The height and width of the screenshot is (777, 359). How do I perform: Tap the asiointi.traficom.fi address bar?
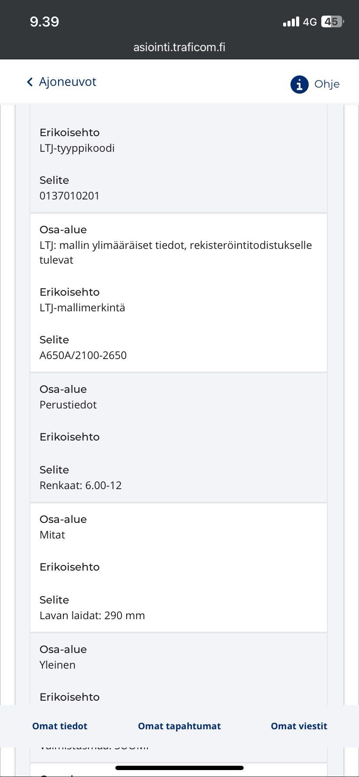click(x=179, y=47)
